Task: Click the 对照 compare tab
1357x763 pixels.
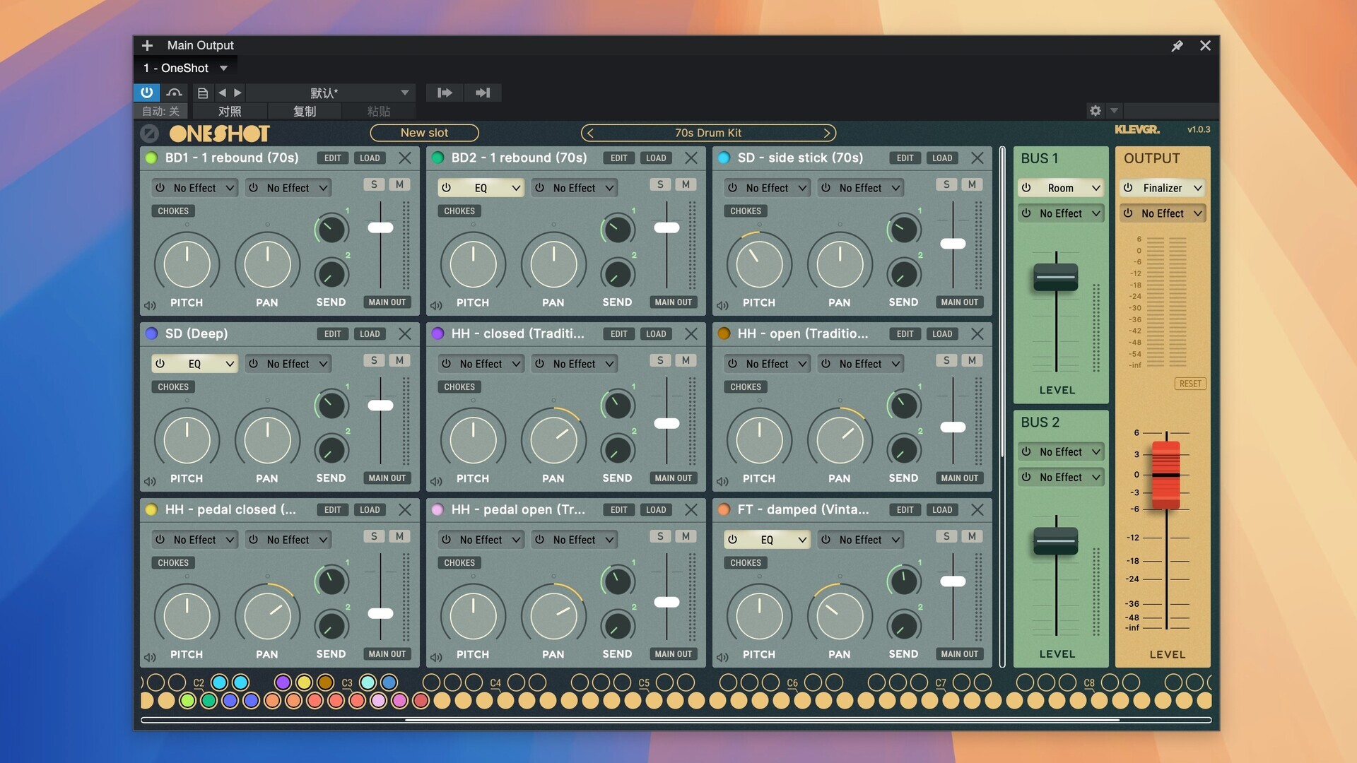Action: coord(230,111)
